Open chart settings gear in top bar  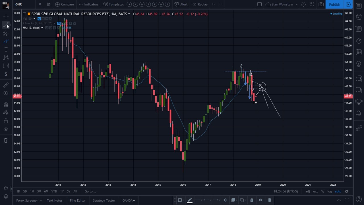(x=303, y=4)
